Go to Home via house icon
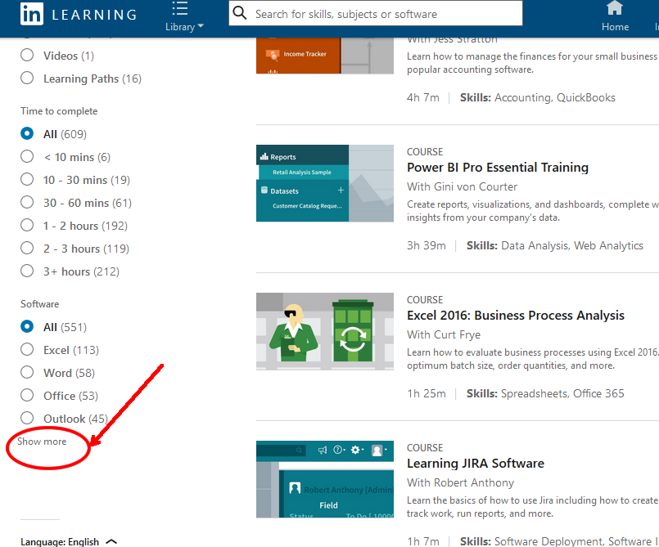The height and width of the screenshot is (547, 659). pyautogui.click(x=615, y=7)
